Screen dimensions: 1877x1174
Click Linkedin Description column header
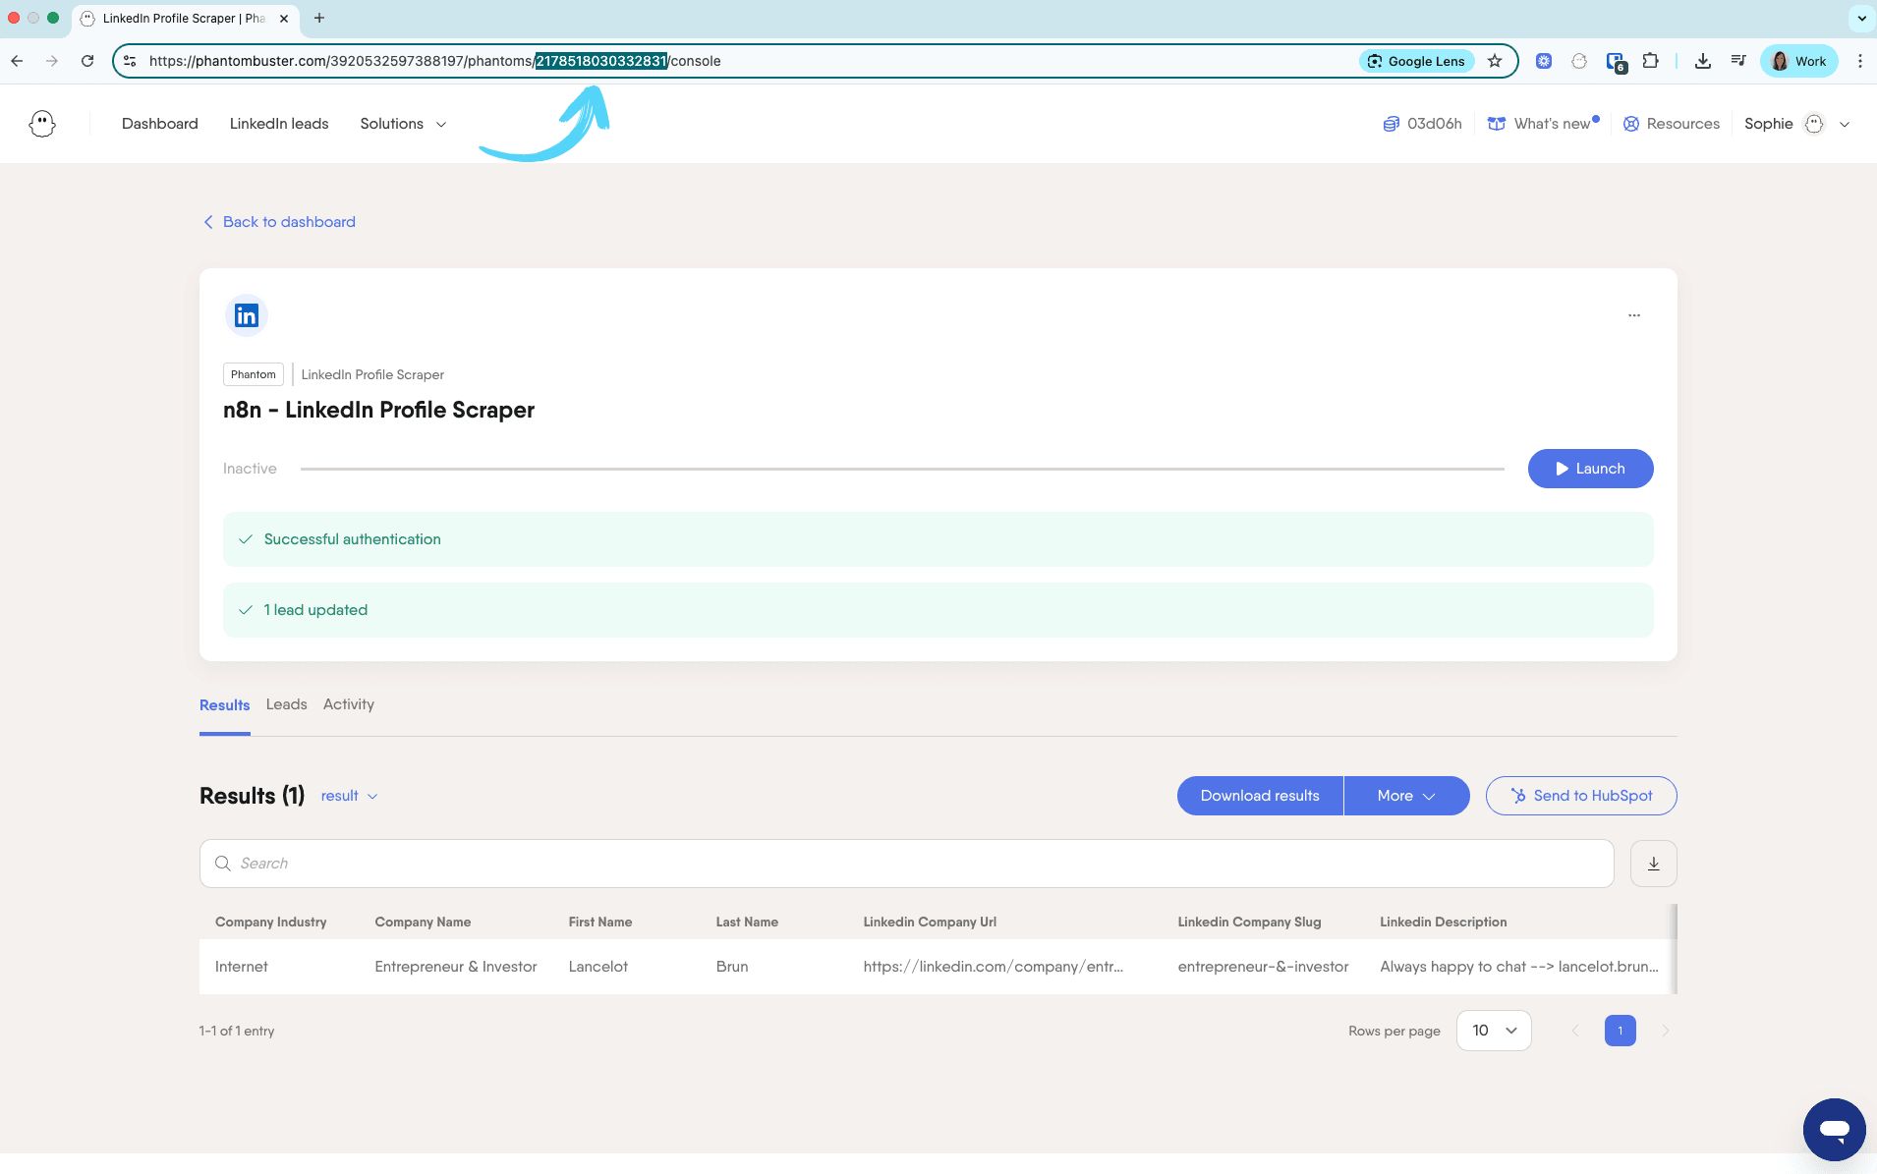[x=1443, y=922]
